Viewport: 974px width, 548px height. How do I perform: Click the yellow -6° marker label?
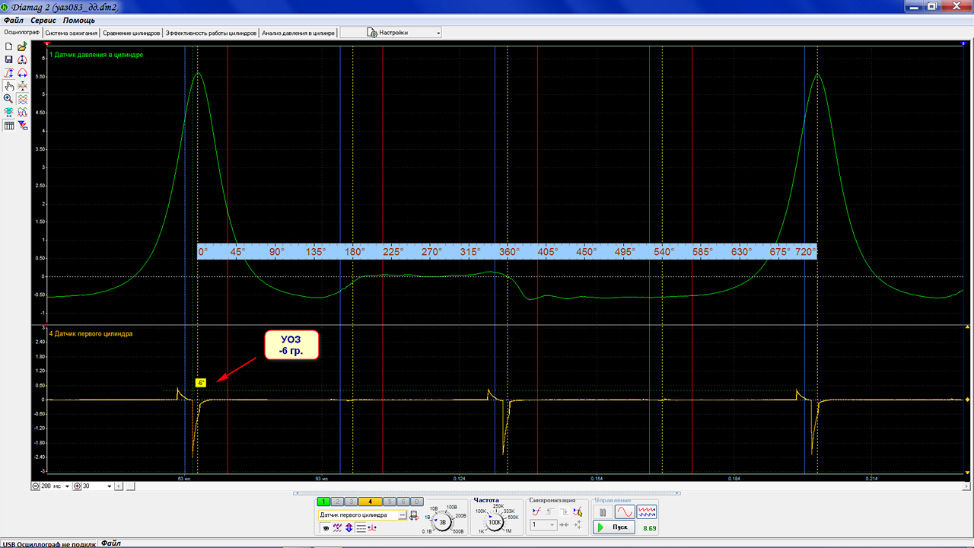click(x=201, y=382)
